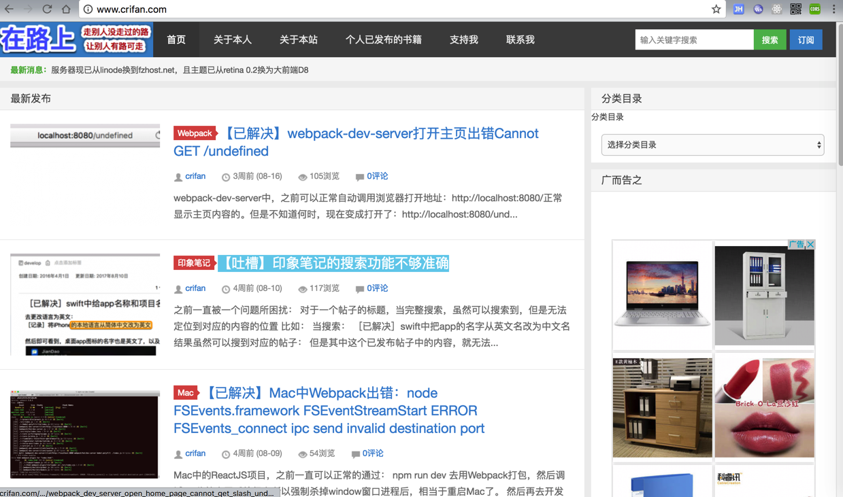843x497 pixels.
Task: Open 个人已发布的书籍 in navigation
Action: [384, 39]
